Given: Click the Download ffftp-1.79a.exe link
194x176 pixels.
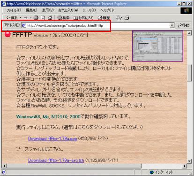Looking at the screenshot, I should click(52, 138).
